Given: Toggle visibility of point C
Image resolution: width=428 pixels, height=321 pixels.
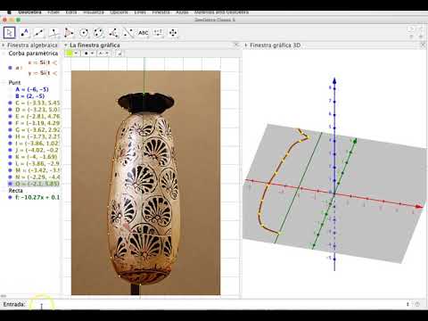Looking at the screenshot, I should [10, 103].
